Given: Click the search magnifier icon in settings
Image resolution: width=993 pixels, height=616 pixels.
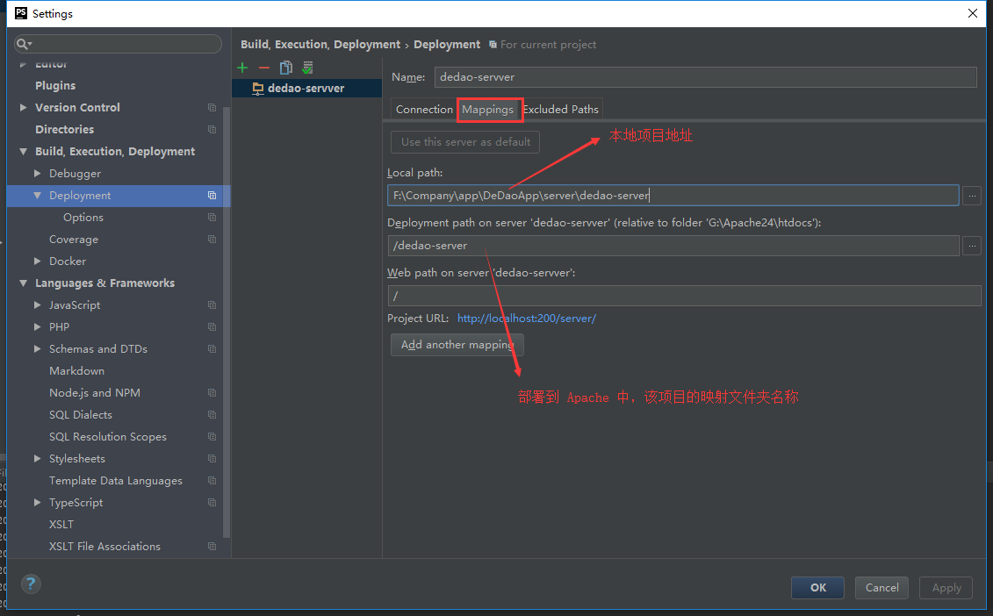Looking at the screenshot, I should point(24,44).
